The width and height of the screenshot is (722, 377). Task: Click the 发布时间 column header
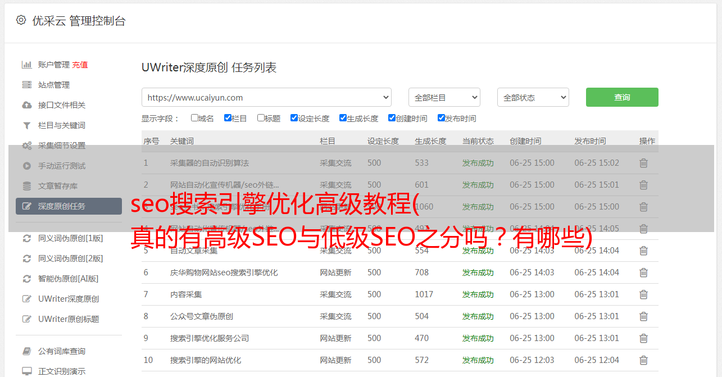(x=590, y=141)
